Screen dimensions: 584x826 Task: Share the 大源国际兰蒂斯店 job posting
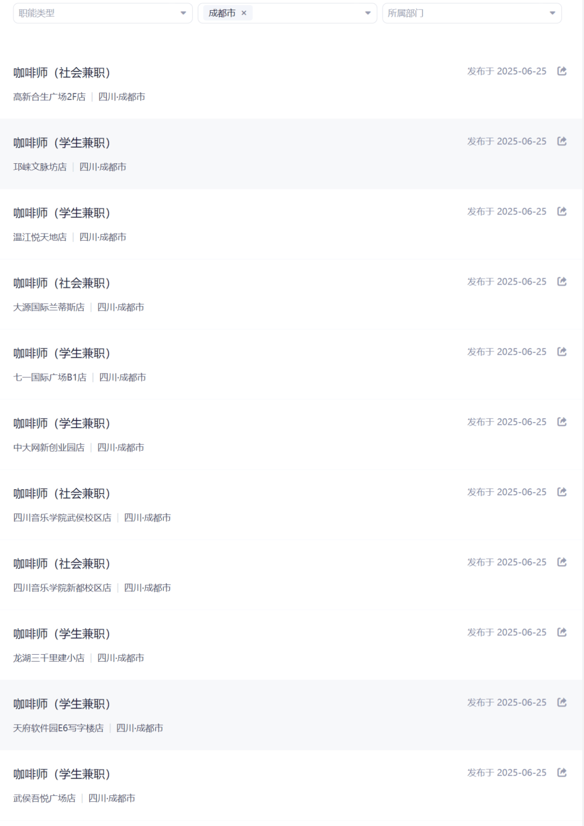(x=562, y=282)
